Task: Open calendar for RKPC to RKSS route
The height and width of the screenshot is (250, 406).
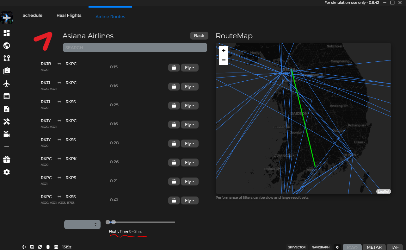Action: (174, 200)
